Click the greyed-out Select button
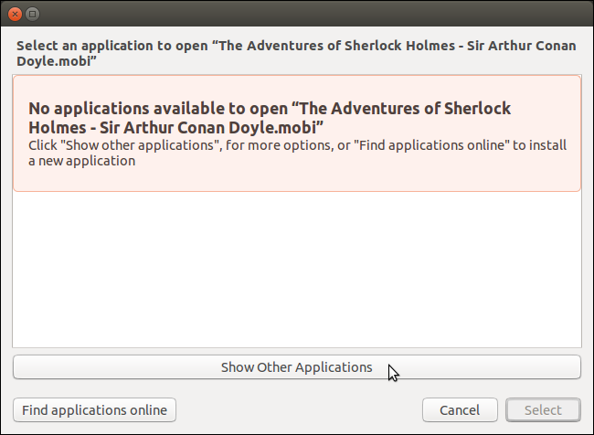Image resolution: width=594 pixels, height=435 pixels. point(543,409)
